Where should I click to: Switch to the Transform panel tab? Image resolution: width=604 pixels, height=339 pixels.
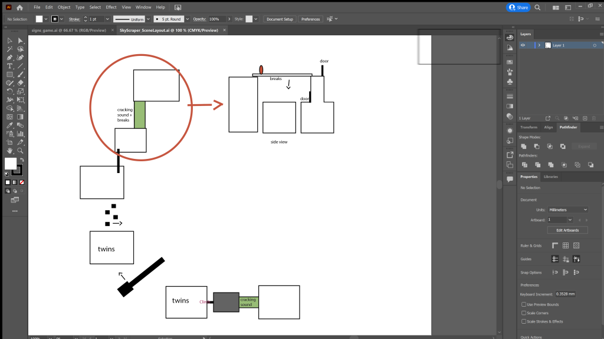(x=528, y=127)
